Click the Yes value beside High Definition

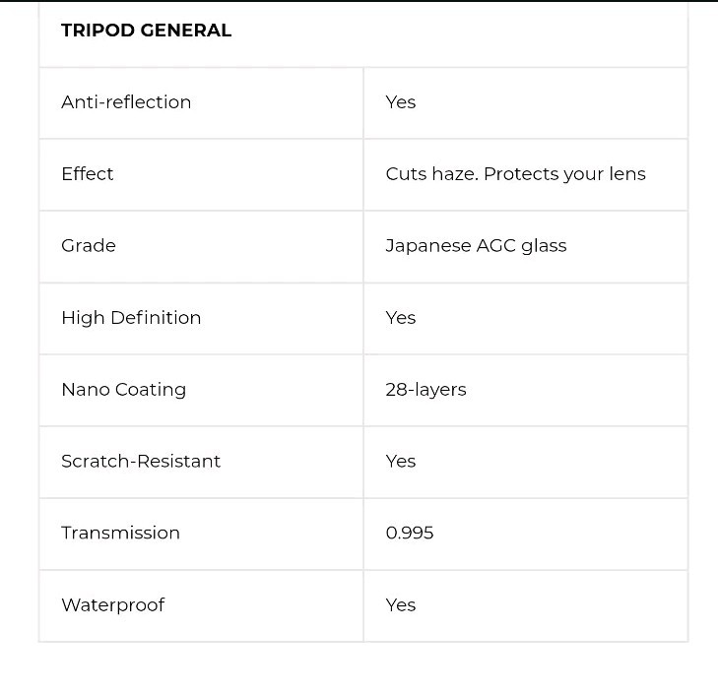point(401,318)
